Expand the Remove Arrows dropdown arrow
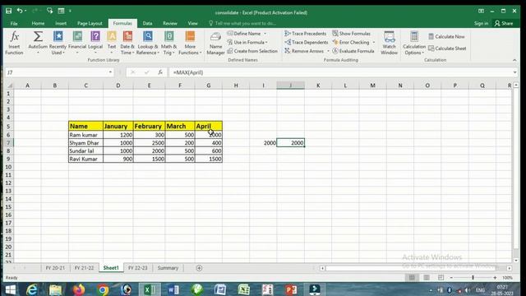 pos(328,51)
